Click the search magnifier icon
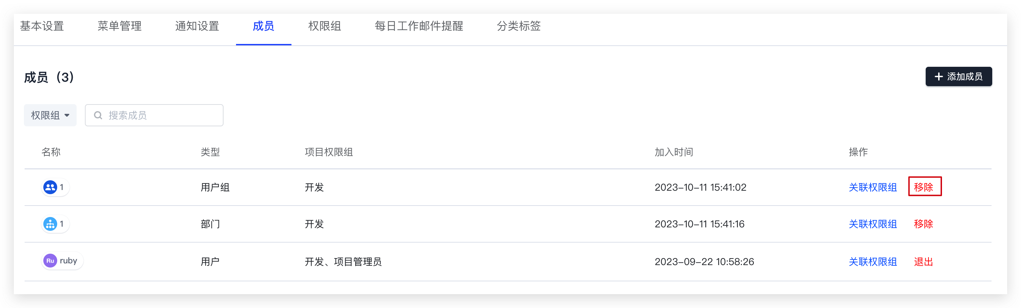 click(98, 115)
